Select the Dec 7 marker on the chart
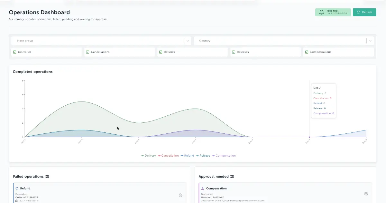 [x=309, y=137]
